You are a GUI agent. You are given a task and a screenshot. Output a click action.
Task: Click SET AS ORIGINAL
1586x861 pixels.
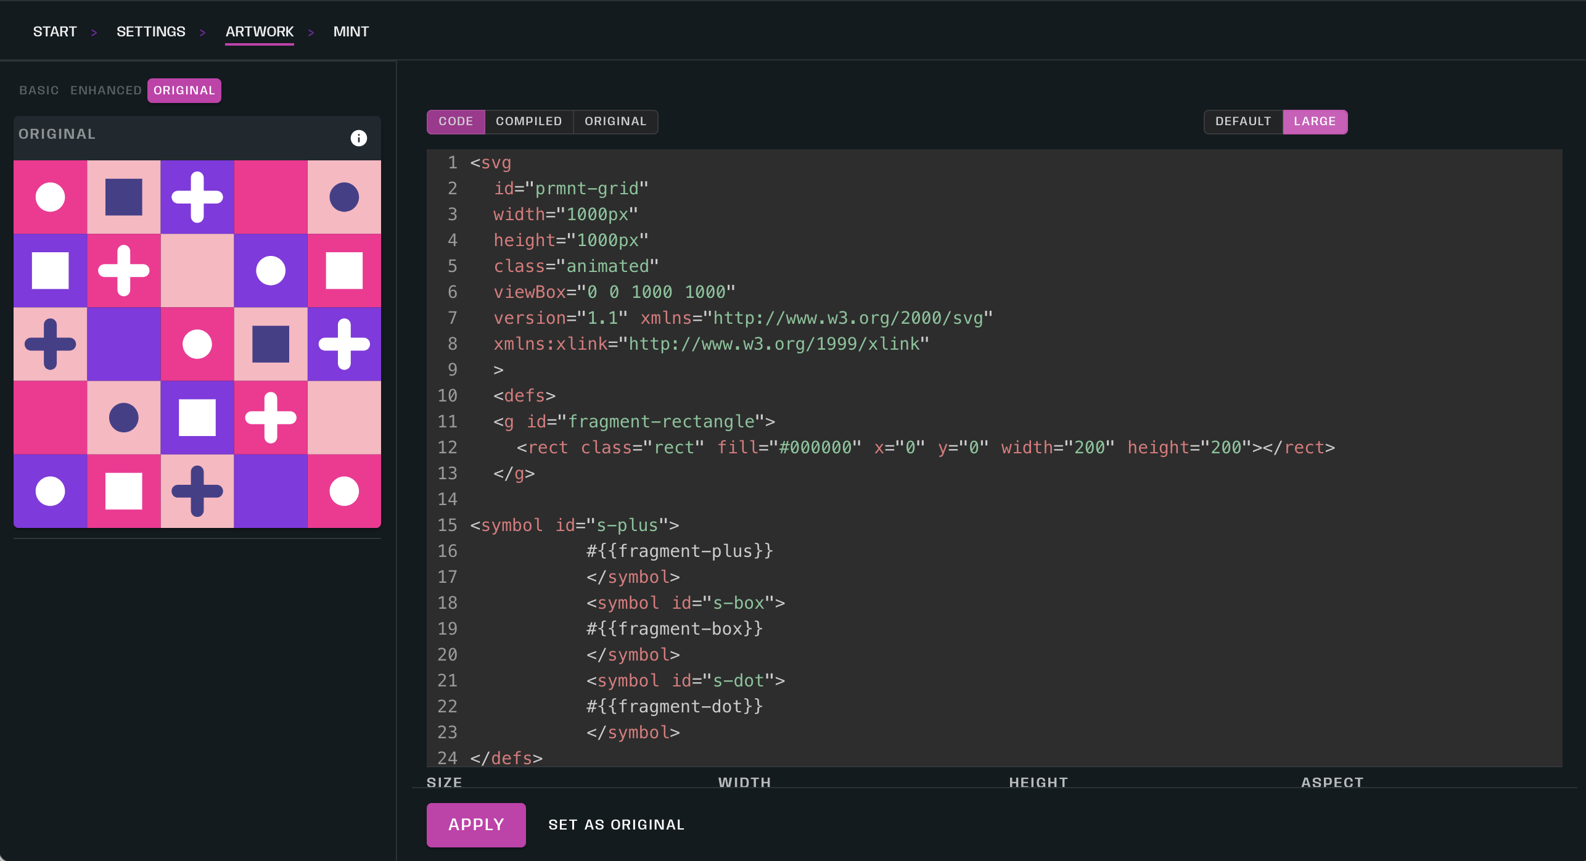[616, 825]
